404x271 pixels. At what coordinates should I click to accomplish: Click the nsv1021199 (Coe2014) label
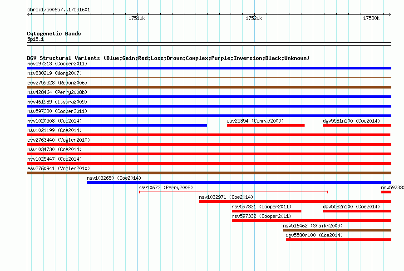[x=54, y=130]
